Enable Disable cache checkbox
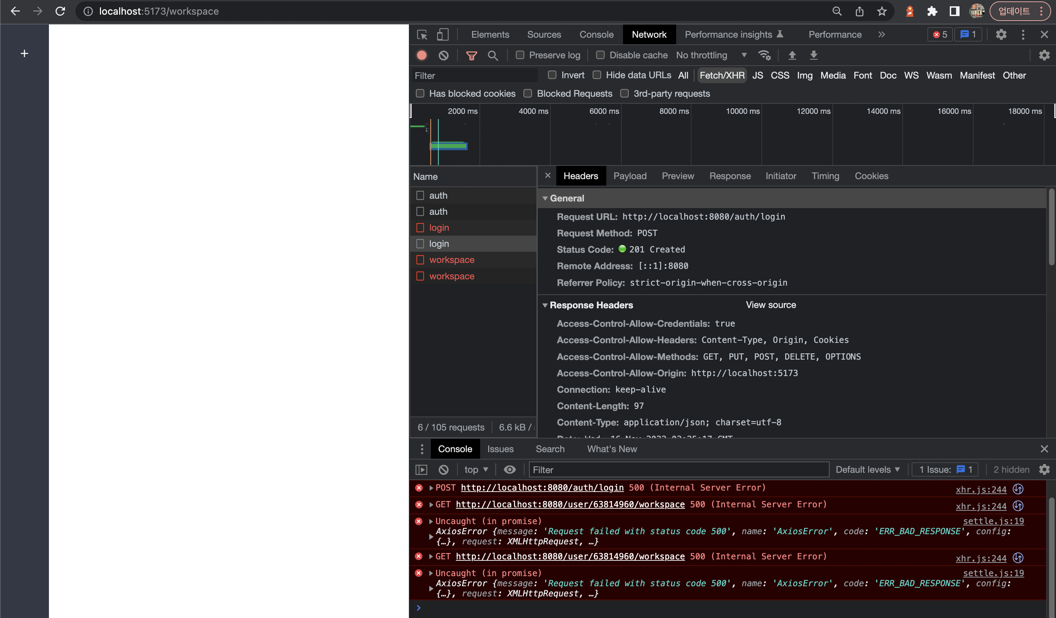The width and height of the screenshot is (1056, 618). [x=600, y=55]
